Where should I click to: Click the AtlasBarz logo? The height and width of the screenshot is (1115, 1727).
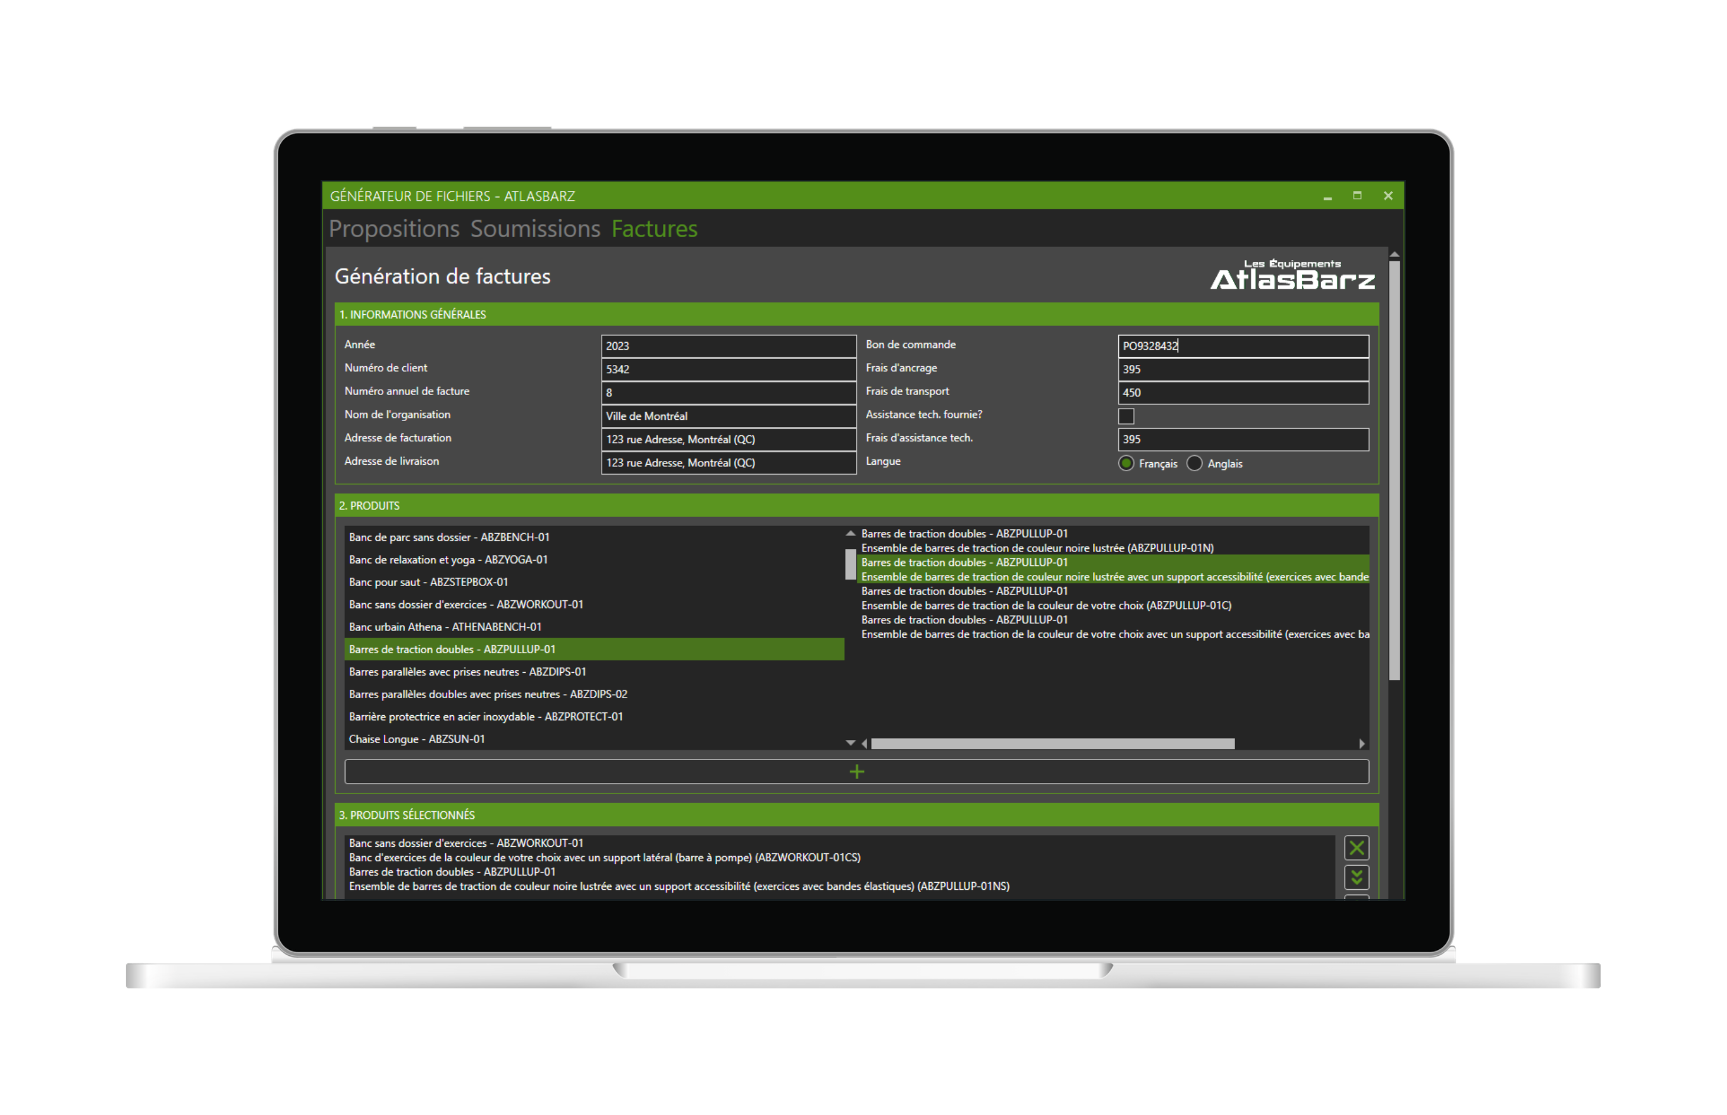coord(1292,275)
